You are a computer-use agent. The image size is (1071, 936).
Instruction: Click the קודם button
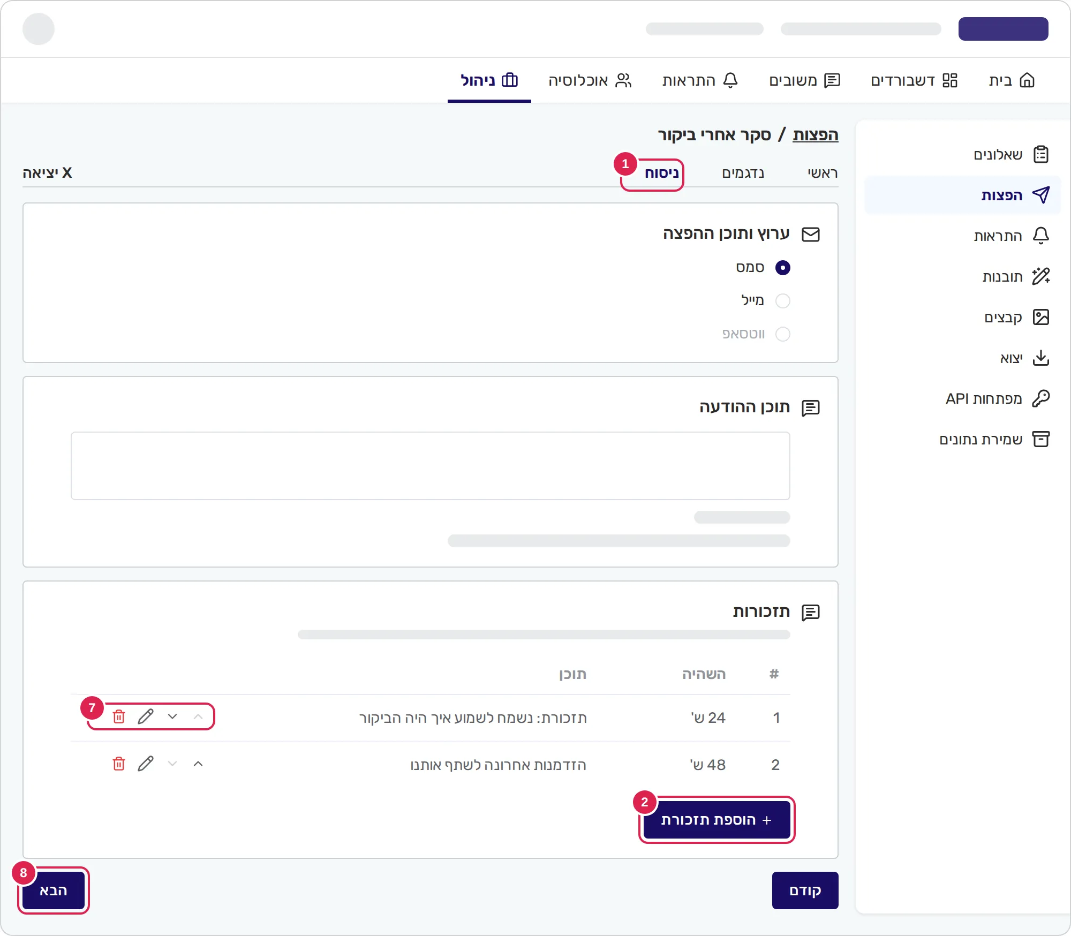click(805, 890)
